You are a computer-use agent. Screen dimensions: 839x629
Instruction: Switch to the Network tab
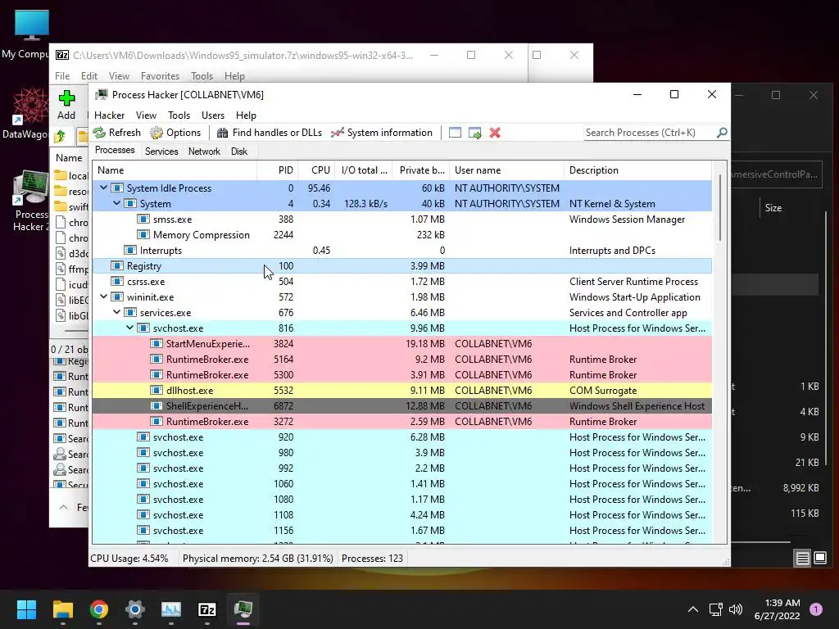(204, 152)
